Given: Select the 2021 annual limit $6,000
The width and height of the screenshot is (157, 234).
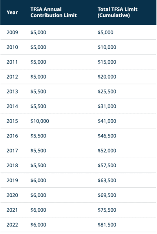Looking at the screenshot, I should point(38,210).
